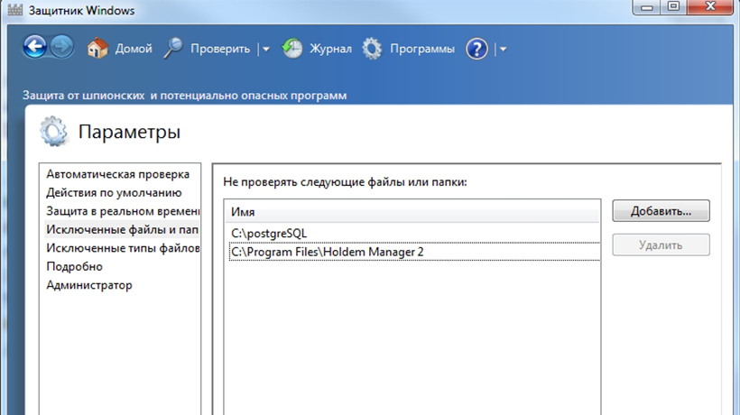Click the large Параметры gear icon

click(53, 131)
